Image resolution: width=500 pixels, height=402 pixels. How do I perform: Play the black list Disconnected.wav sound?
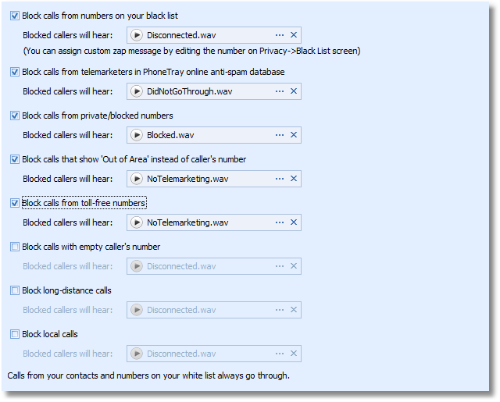click(137, 35)
